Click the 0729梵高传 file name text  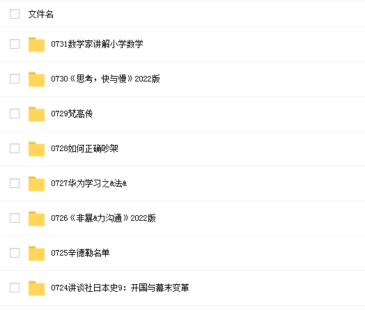[x=72, y=114]
